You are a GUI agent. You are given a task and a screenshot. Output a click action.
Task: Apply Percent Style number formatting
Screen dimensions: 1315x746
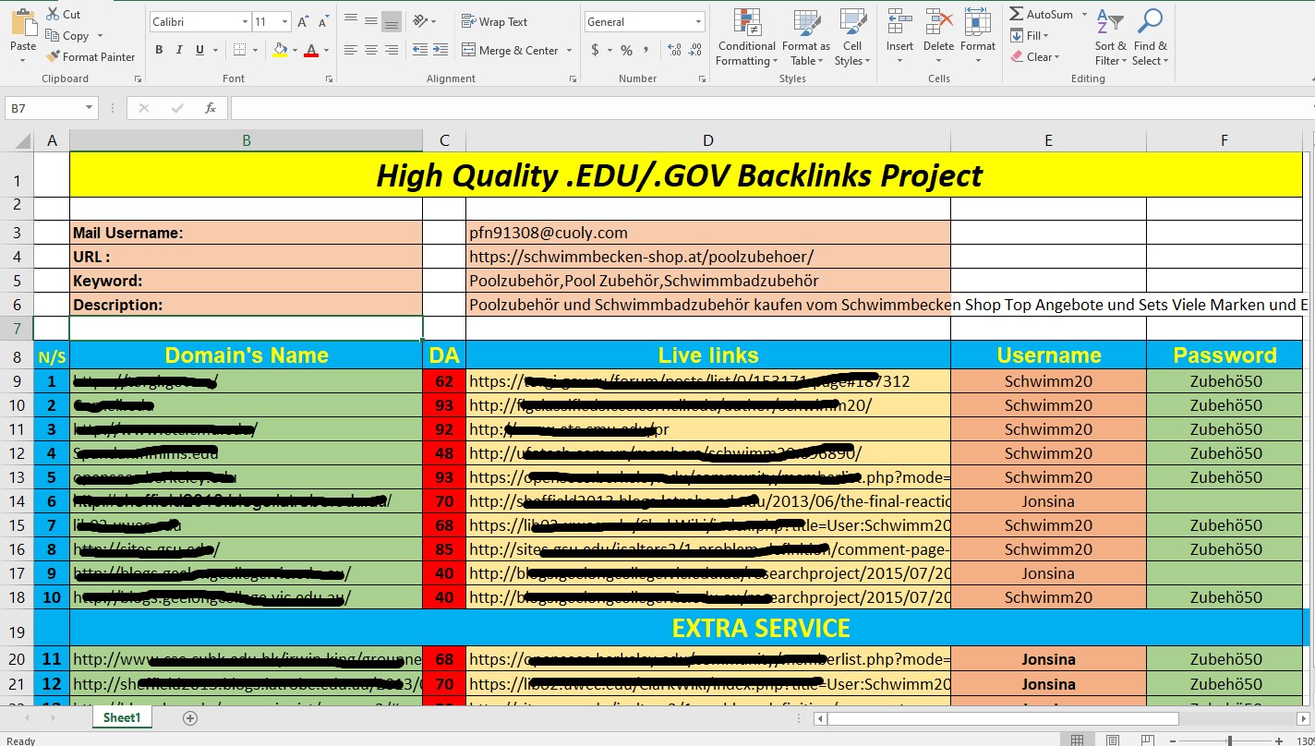[x=625, y=51]
